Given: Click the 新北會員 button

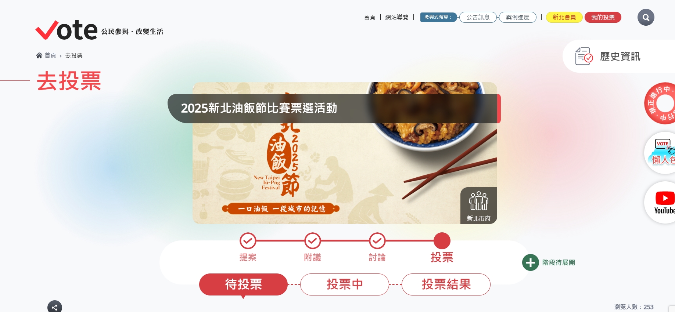Looking at the screenshot, I should pos(564,17).
